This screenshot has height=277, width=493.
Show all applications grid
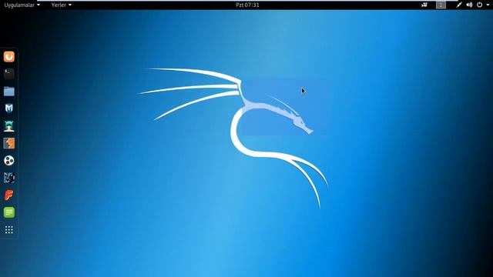coord(9,230)
